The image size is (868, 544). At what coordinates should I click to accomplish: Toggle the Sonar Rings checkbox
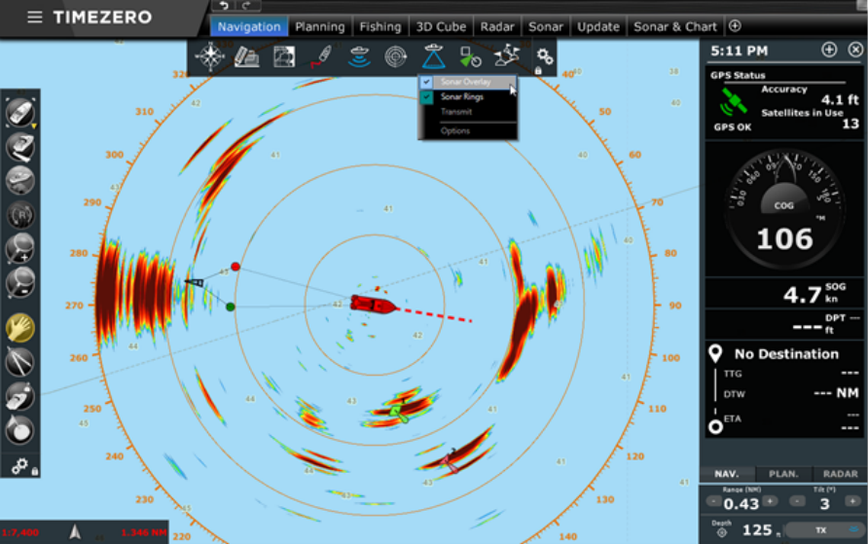pyautogui.click(x=427, y=97)
